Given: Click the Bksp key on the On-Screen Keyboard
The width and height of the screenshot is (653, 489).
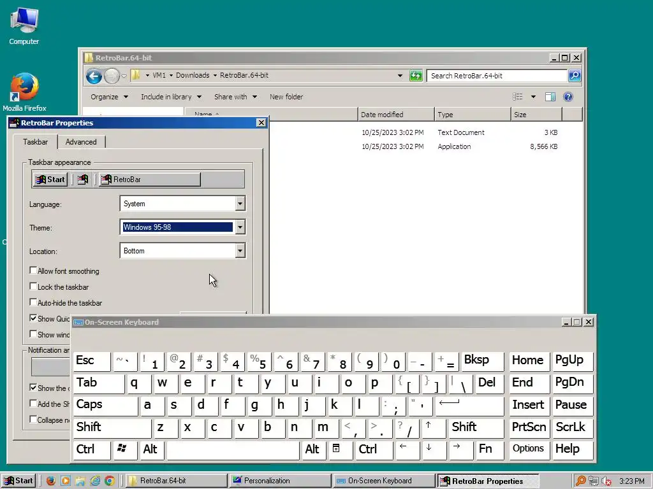Looking at the screenshot, I should coord(482,362).
